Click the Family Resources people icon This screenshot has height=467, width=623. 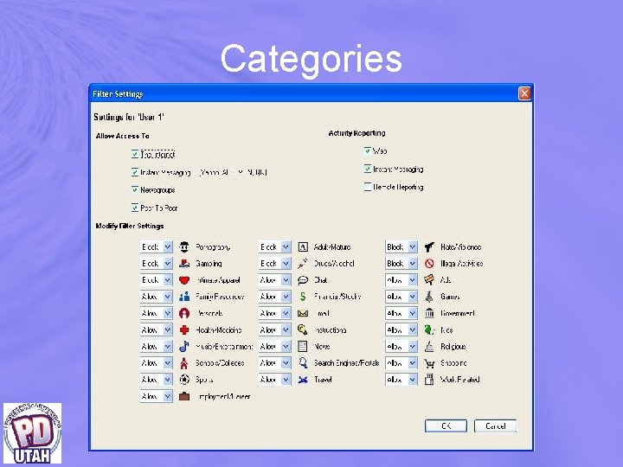coord(184,297)
